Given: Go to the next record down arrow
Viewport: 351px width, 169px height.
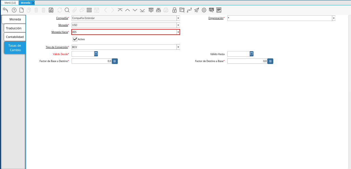Looking at the screenshot, I should tap(135, 10).
